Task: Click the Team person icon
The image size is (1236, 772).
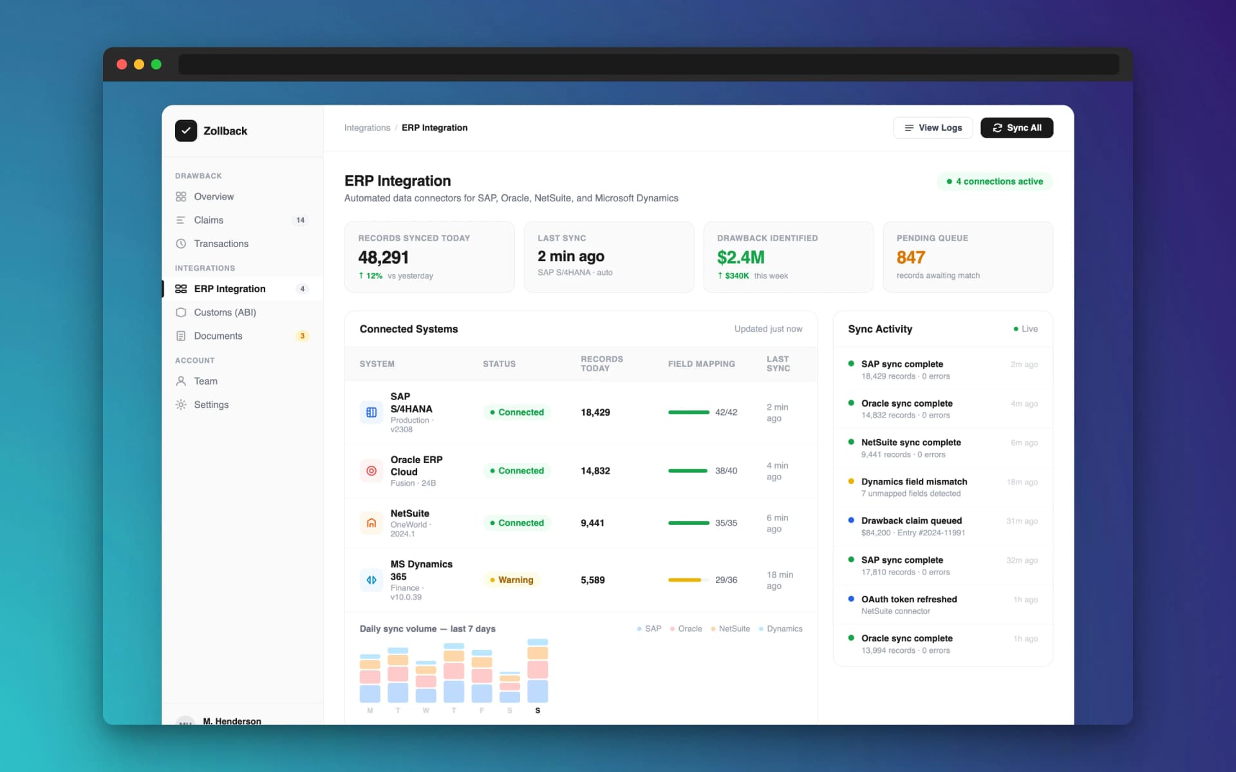Action: (x=181, y=381)
